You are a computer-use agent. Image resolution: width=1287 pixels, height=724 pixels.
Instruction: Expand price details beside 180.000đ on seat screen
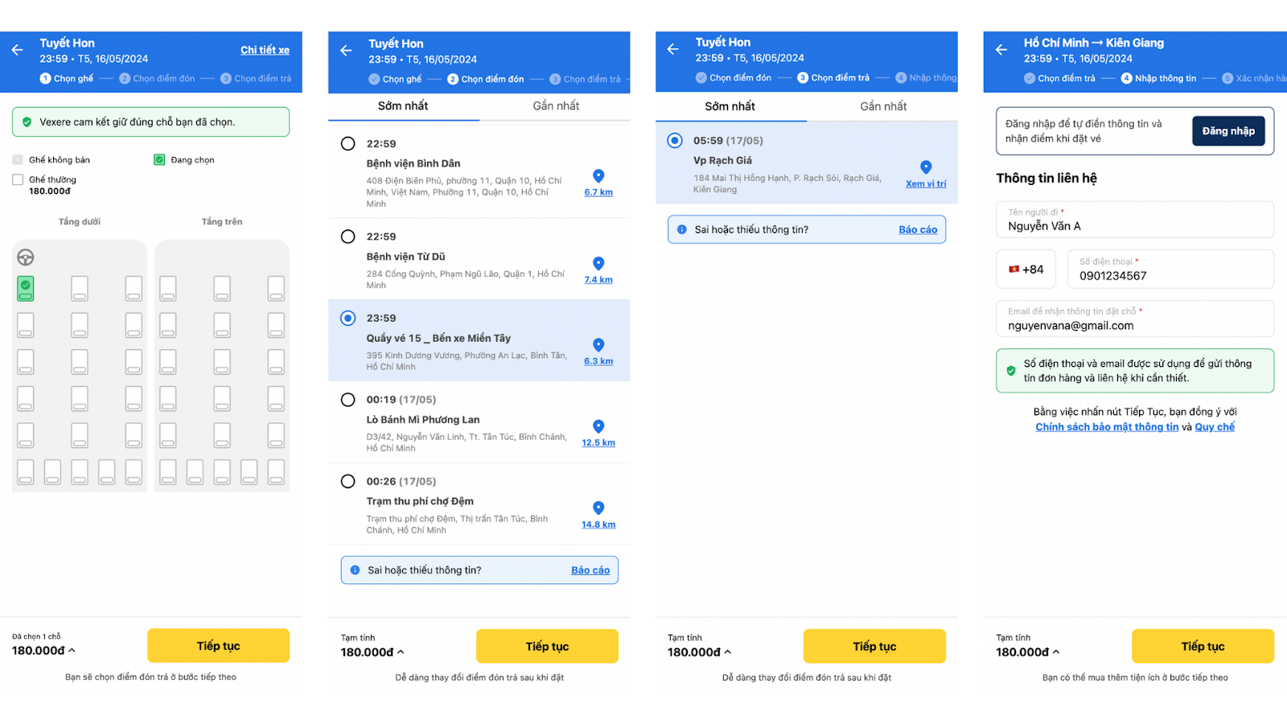click(72, 651)
